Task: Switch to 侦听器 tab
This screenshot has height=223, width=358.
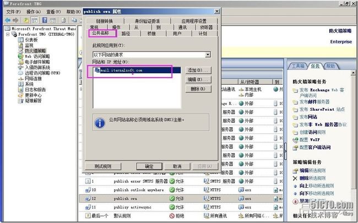Action: point(207,28)
